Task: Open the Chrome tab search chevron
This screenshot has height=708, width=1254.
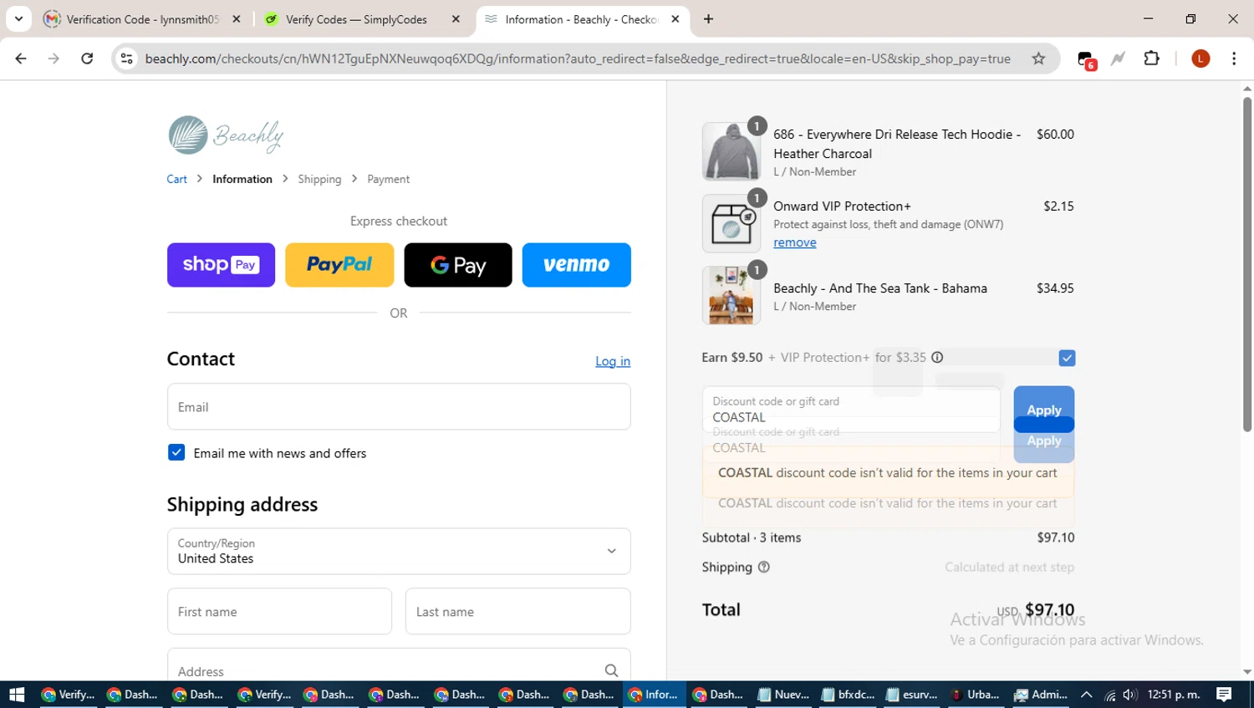Action: 18,18
